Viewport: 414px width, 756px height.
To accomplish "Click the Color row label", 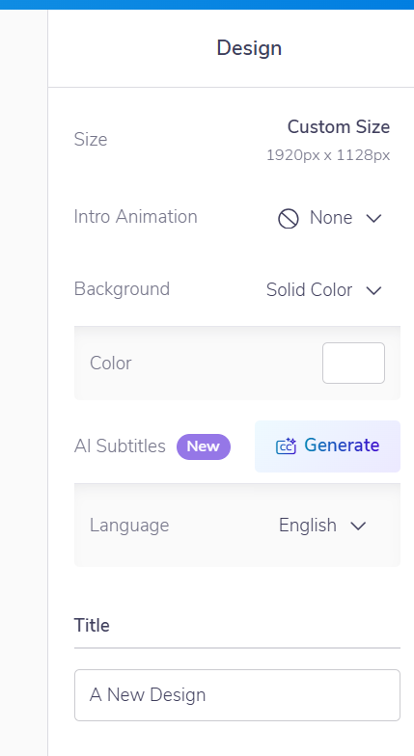I will 110,363.
